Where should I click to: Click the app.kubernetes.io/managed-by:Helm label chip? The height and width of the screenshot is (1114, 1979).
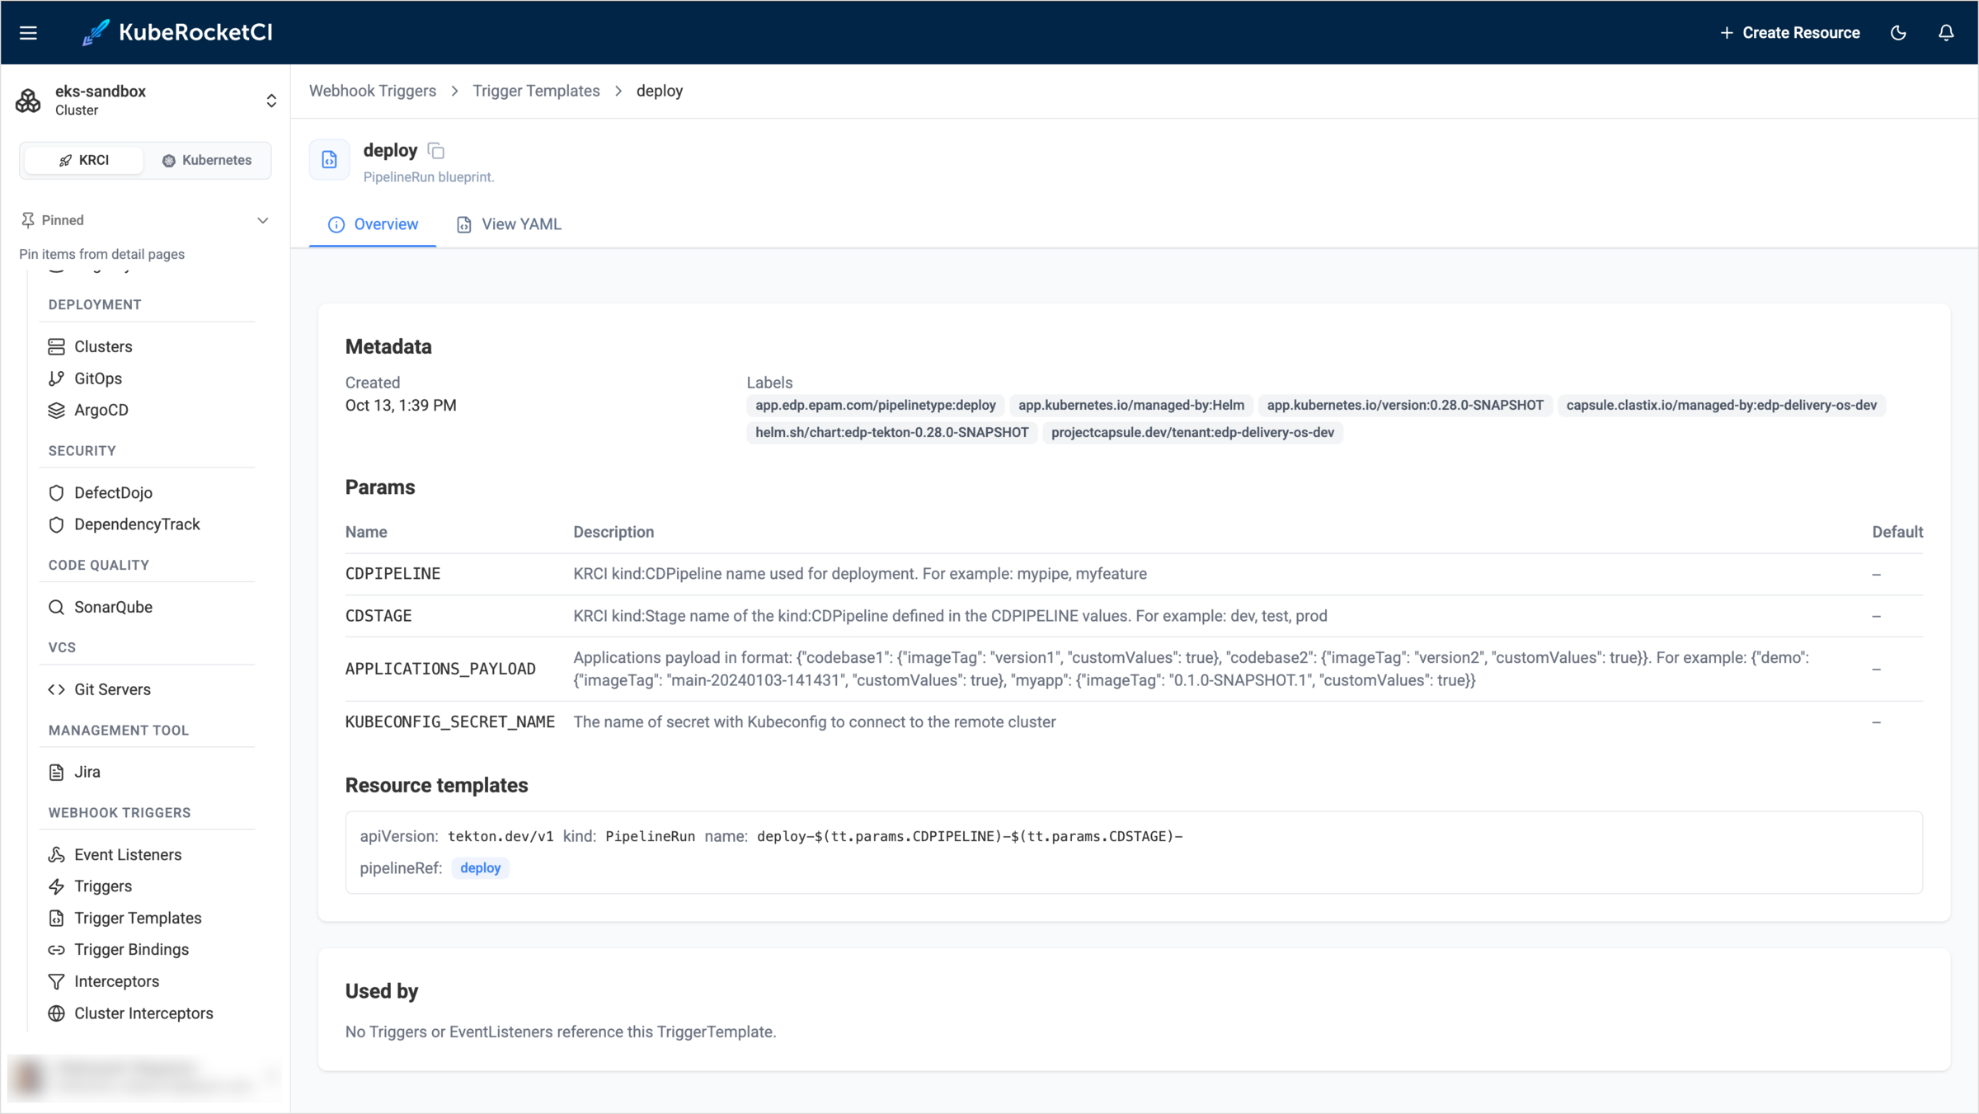(x=1131, y=406)
